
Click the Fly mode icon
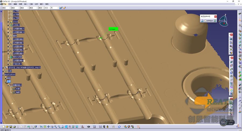[x=41, y=127]
